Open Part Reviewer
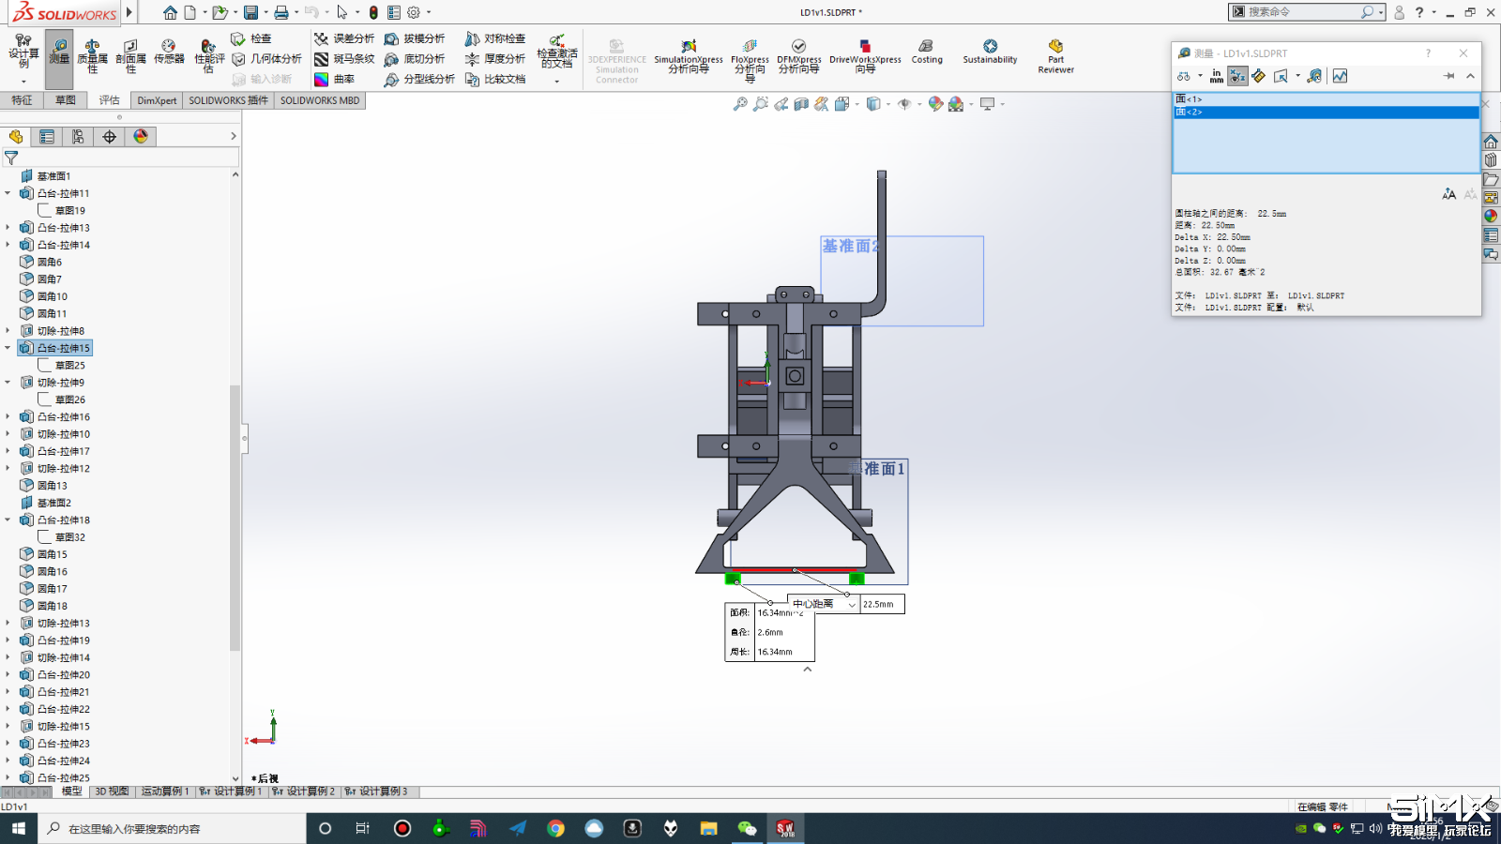Screen dimensions: 1501x844 (x=1055, y=56)
